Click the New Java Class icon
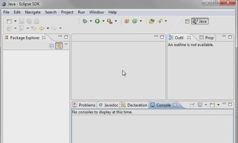The image size is (238, 143). (135, 21)
